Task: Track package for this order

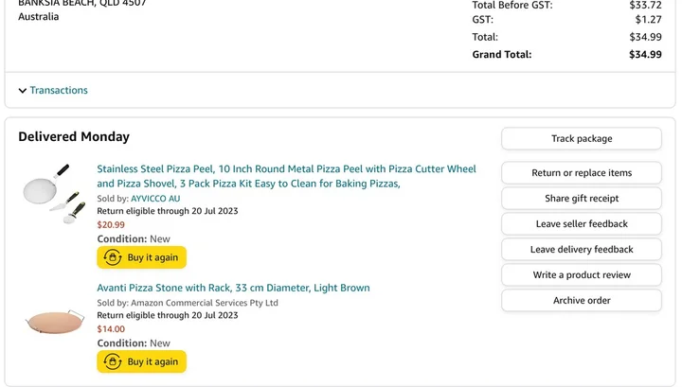Action: 581,139
